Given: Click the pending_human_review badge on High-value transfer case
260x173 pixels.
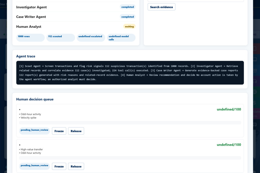Looking at the screenshot, I should pos(34,166).
